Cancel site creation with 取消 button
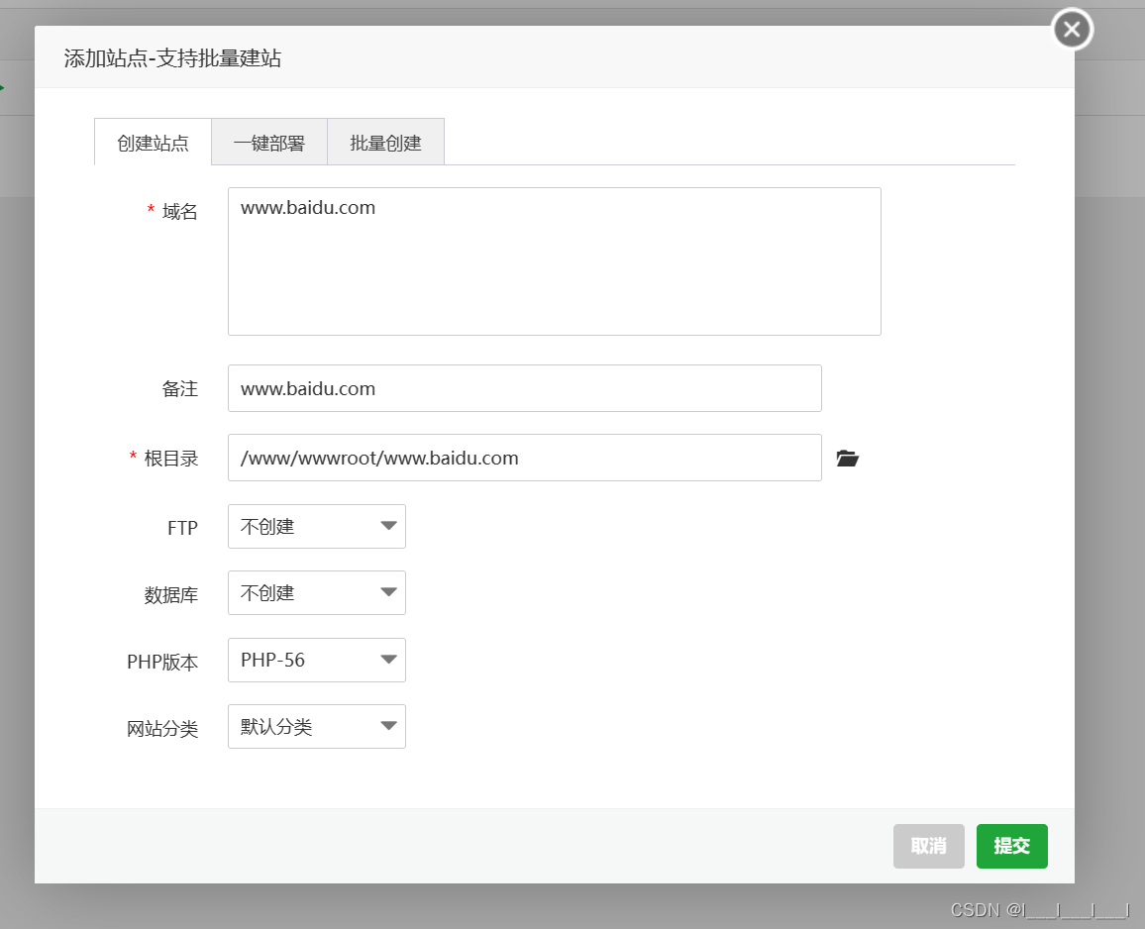This screenshot has height=929, width=1145. coord(928,846)
